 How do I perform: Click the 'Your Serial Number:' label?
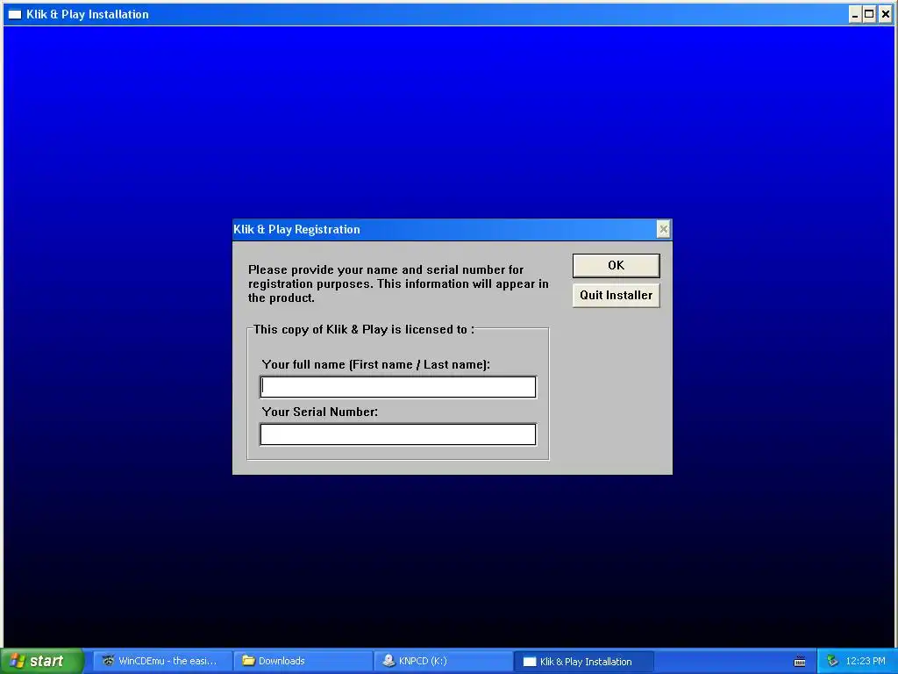319,412
